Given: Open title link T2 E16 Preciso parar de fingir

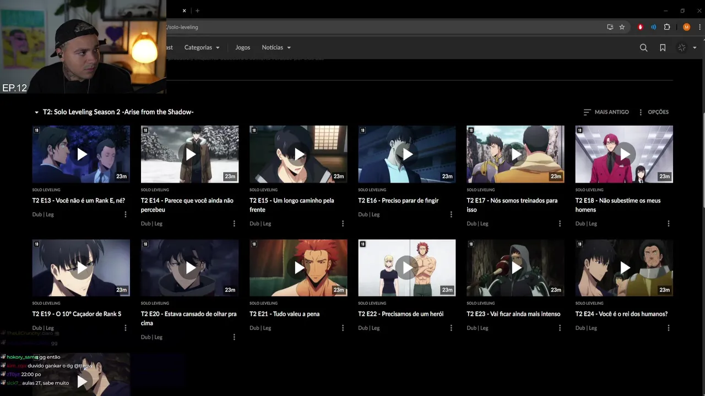Looking at the screenshot, I should 399,201.
